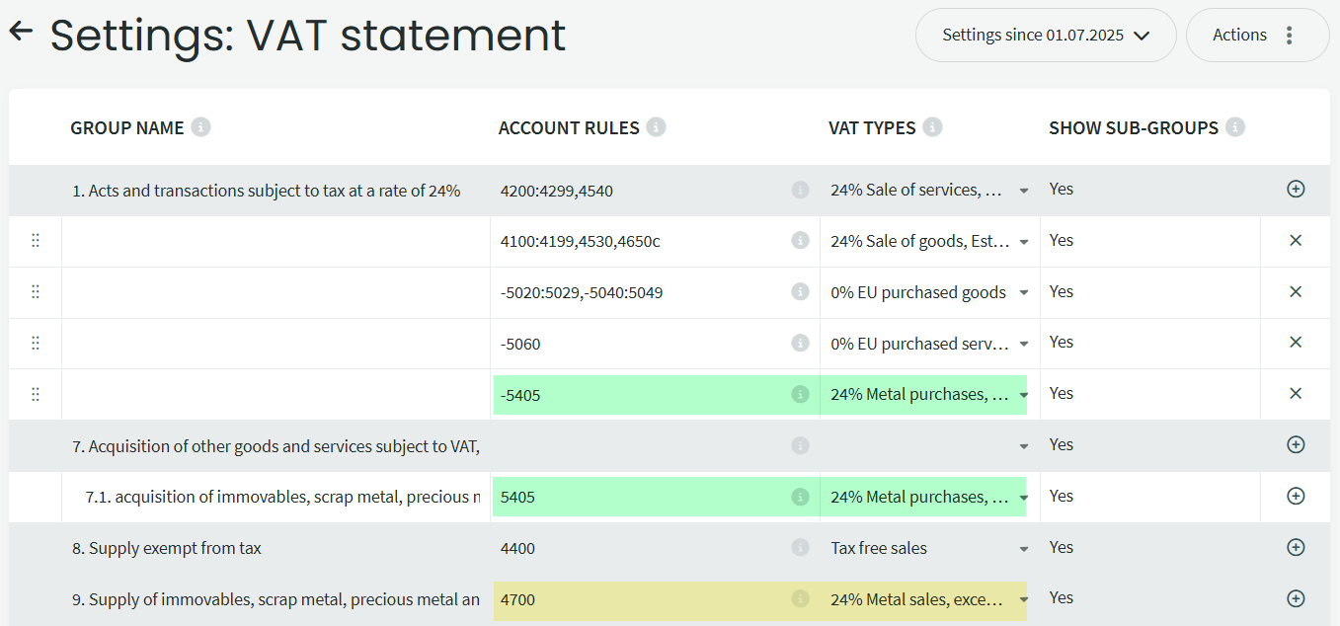This screenshot has height=626, width=1340.
Task: Open the Actions menu
Action: click(x=1256, y=36)
